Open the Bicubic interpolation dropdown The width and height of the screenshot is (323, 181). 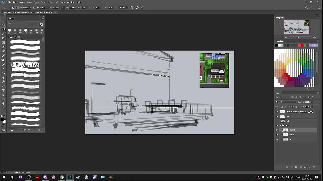click(x=124, y=8)
